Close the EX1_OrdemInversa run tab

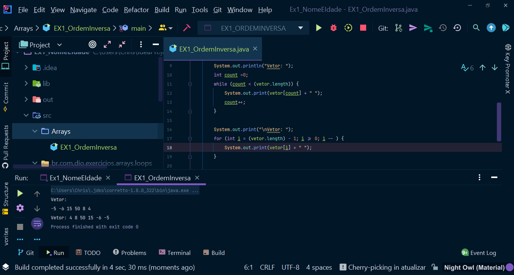pos(197,178)
